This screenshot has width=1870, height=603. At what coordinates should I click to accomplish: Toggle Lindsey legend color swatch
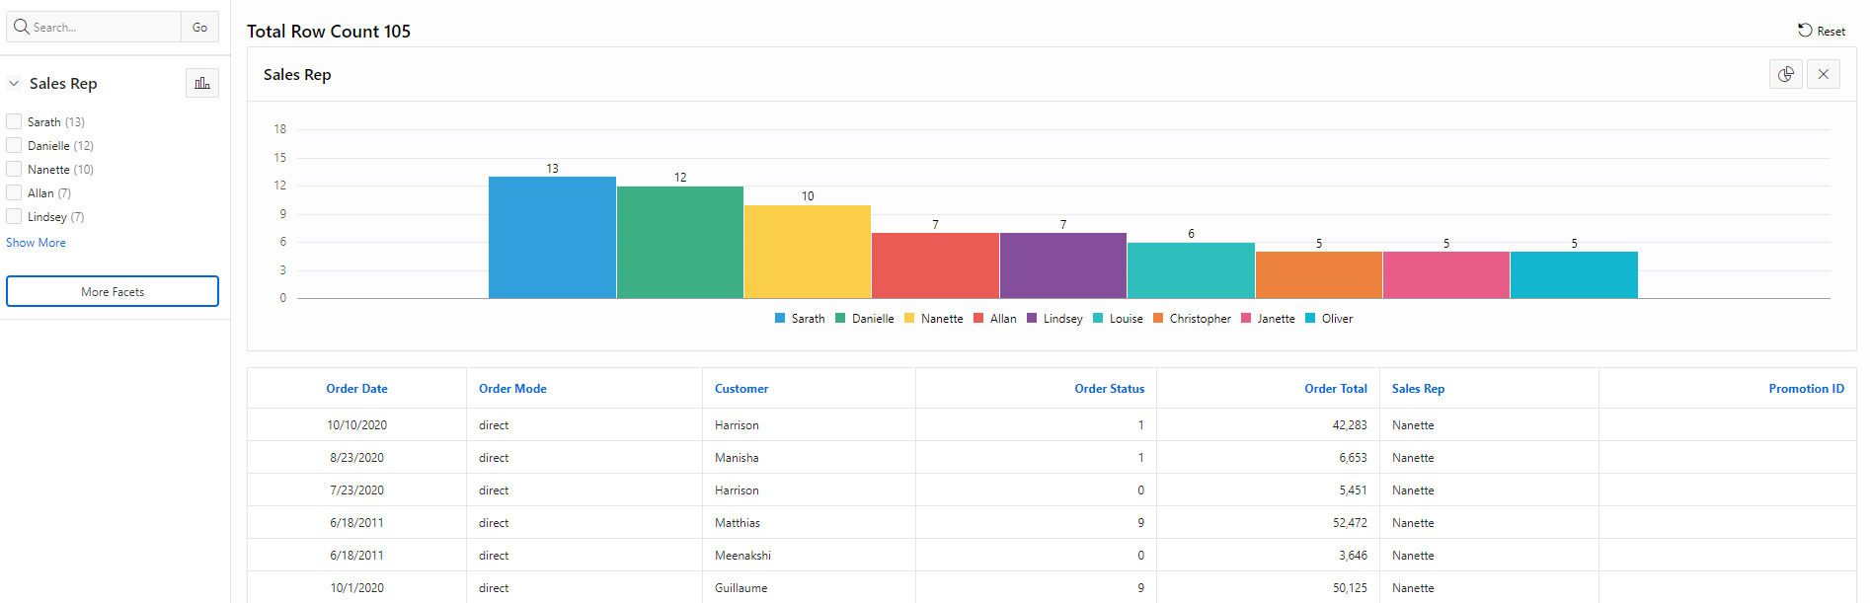pyautogui.click(x=1032, y=318)
